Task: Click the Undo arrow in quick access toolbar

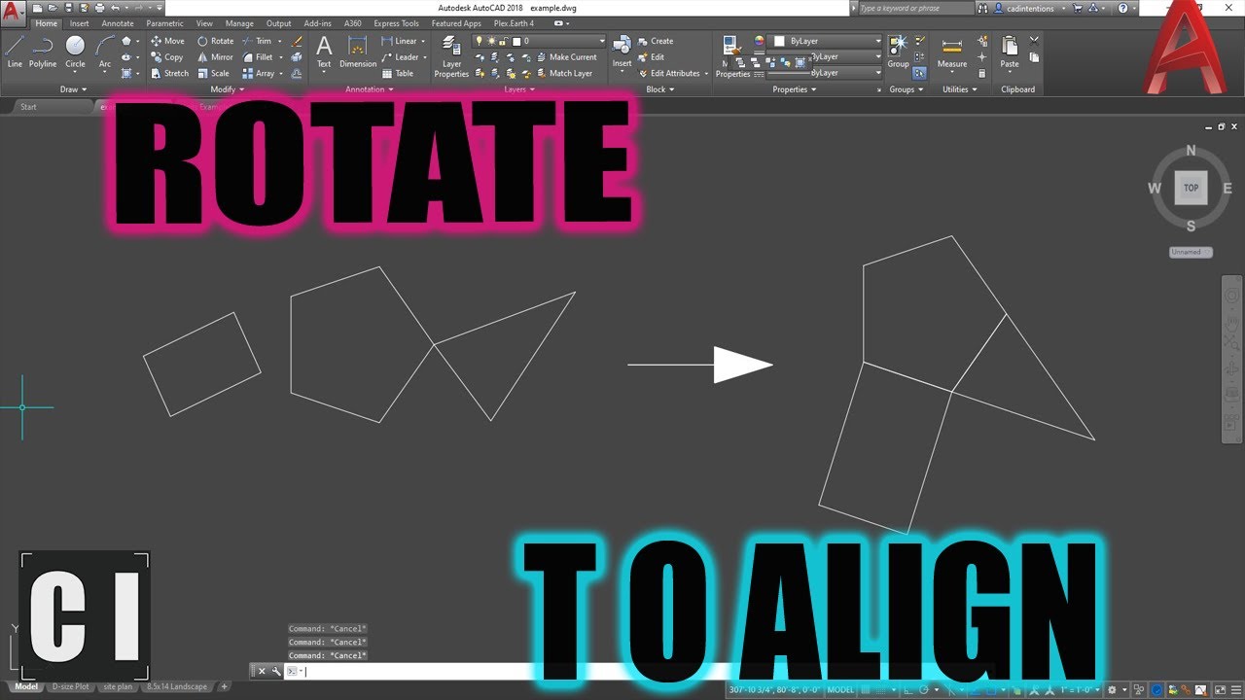Action: (115, 8)
